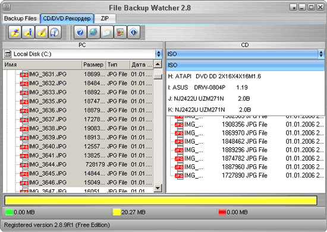Click the JPG icon on the 1727890 row
The height and width of the screenshot is (232, 327).
[x=179, y=176]
